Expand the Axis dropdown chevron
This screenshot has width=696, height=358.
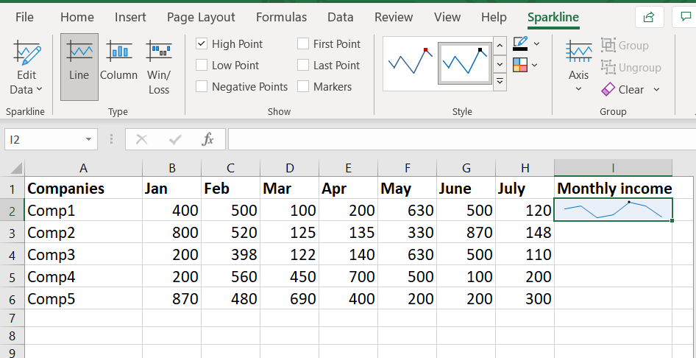coord(578,89)
